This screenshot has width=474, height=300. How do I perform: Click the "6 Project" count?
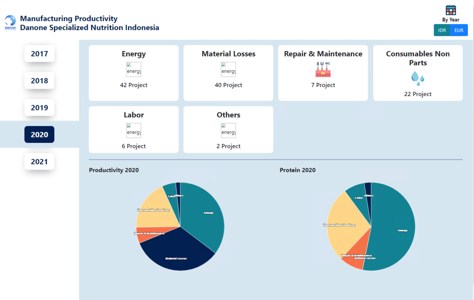pos(134,146)
